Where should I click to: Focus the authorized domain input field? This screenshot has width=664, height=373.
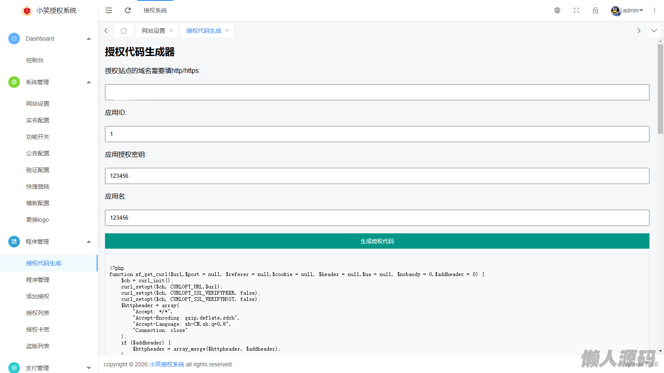coord(377,92)
